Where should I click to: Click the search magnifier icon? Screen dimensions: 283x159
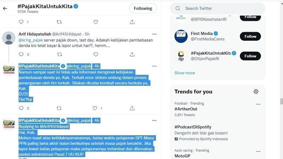177,8
